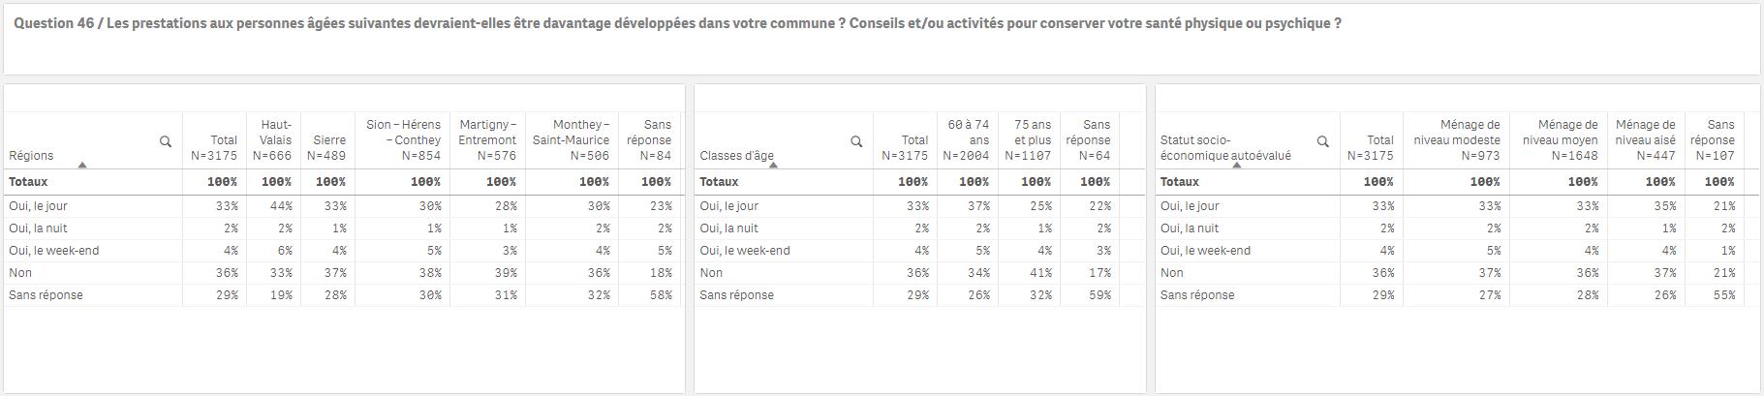
Task: Select the 60 à 74 ans column header
Action: [x=967, y=140]
